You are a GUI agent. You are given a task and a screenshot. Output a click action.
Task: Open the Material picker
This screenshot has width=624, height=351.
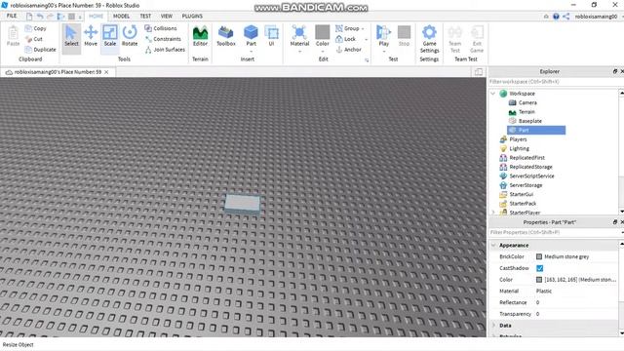299,35
